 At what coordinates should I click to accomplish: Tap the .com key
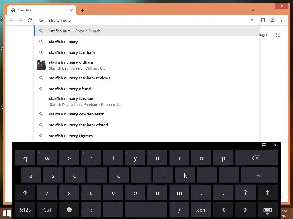201,210
